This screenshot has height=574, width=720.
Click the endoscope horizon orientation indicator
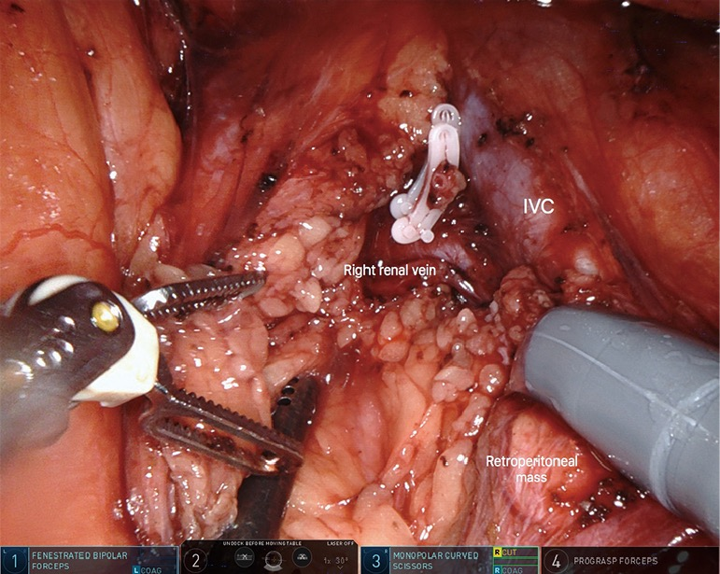tap(273, 561)
